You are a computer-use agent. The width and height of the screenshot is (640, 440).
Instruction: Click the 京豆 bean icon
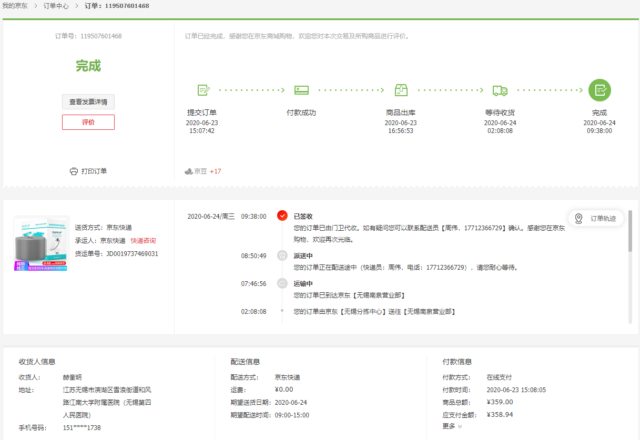(x=188, y=171)
